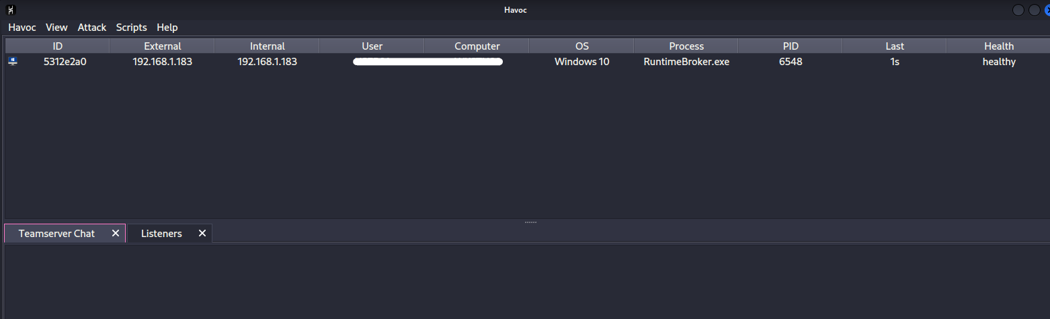This screenshot has width=1050, height=319.
Task: Sort by Internal column header
Action: point(267,46)
